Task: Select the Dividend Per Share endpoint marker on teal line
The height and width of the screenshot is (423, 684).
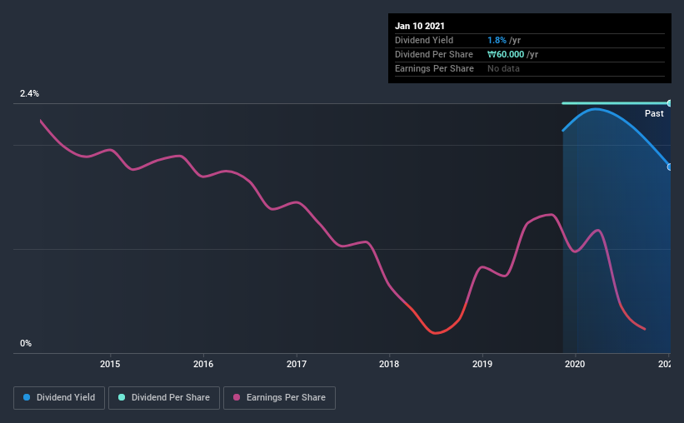Action: 669,103
